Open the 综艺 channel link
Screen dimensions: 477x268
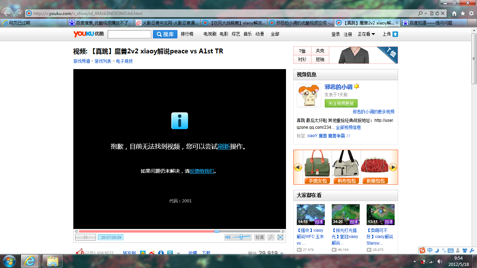tap(236, 34)
